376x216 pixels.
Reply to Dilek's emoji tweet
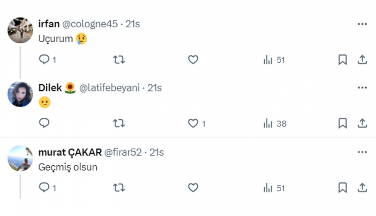click(44, 123)
